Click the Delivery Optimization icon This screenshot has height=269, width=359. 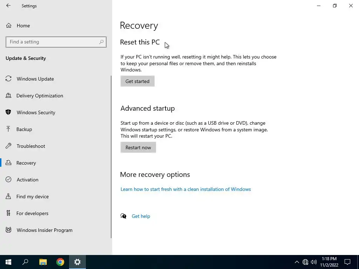[x=8, y=95]
